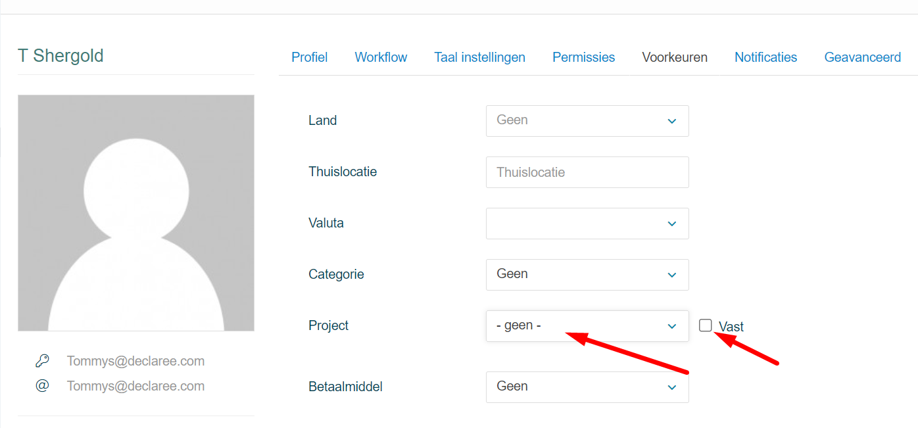The height and width of the screenshot is (428, 918).
Task: Click the chevron arrow in Land dropdown
Action: [672, 121]
